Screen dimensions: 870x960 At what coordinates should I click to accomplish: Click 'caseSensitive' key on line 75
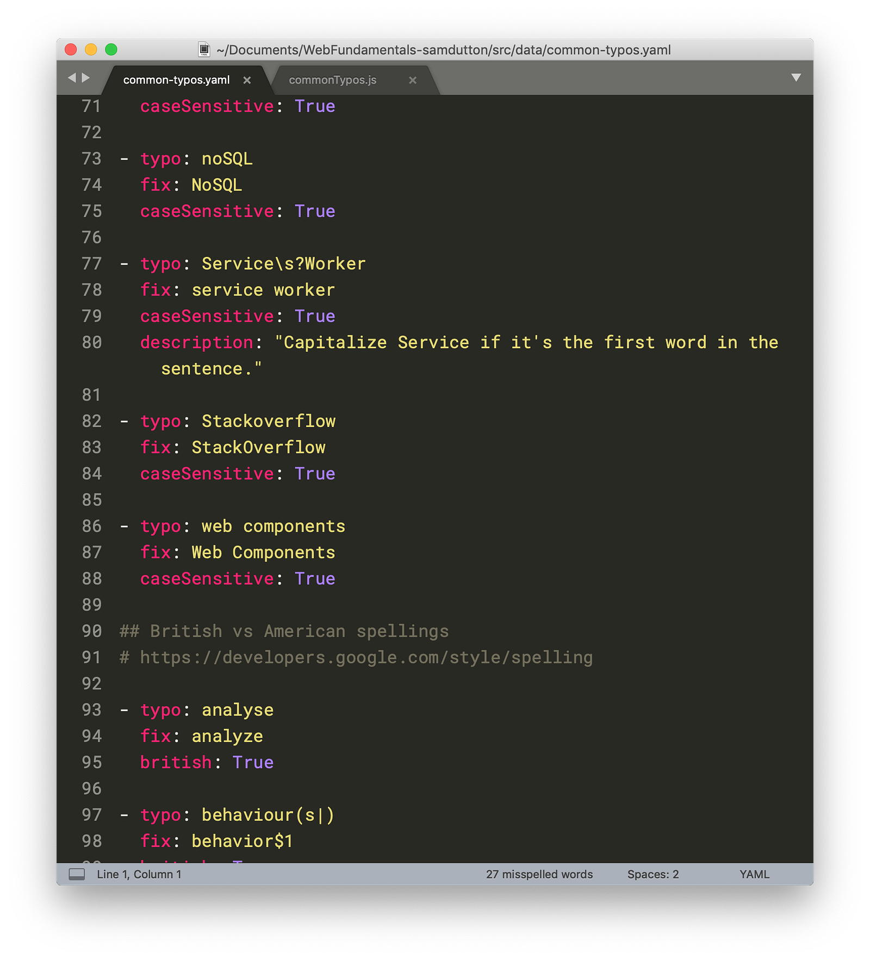(x=207, y=211)
